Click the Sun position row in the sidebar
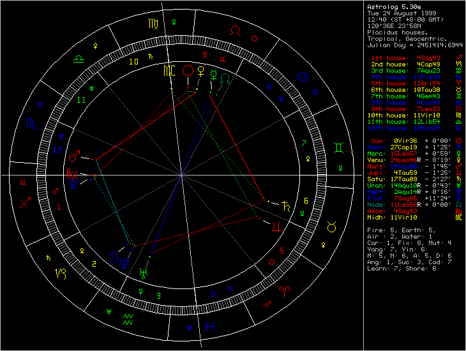 point(413,140)
